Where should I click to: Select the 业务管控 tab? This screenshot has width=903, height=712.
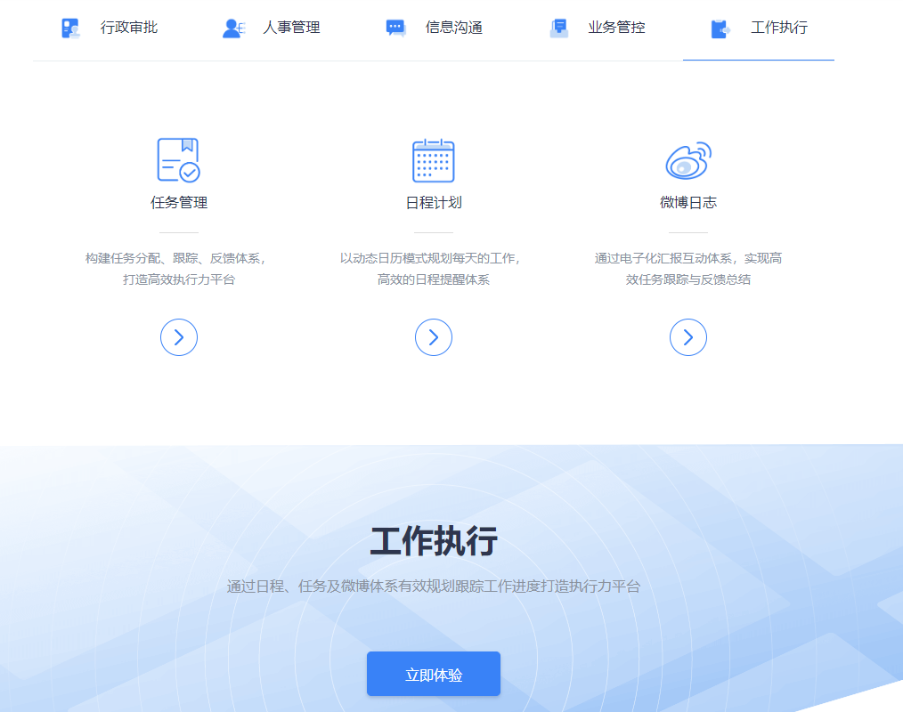(615, 27)
